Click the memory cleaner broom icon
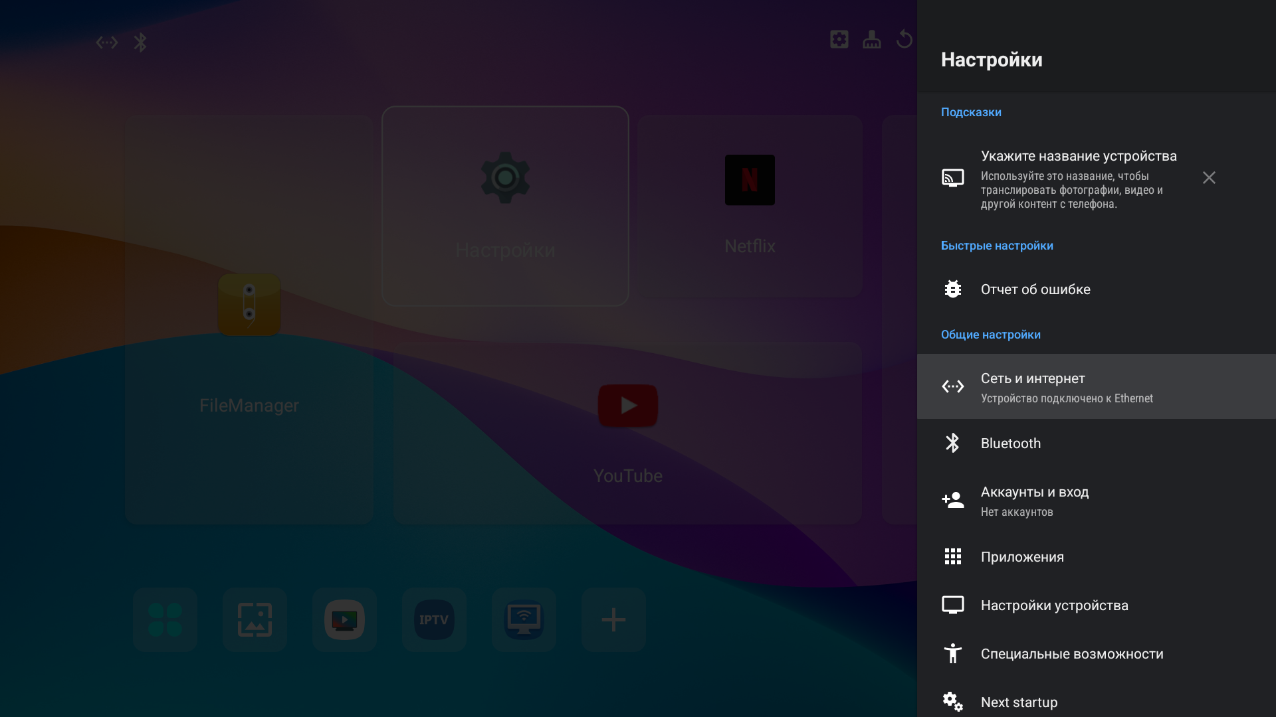Screen dimensions: 1276x717 click(872, 40)
